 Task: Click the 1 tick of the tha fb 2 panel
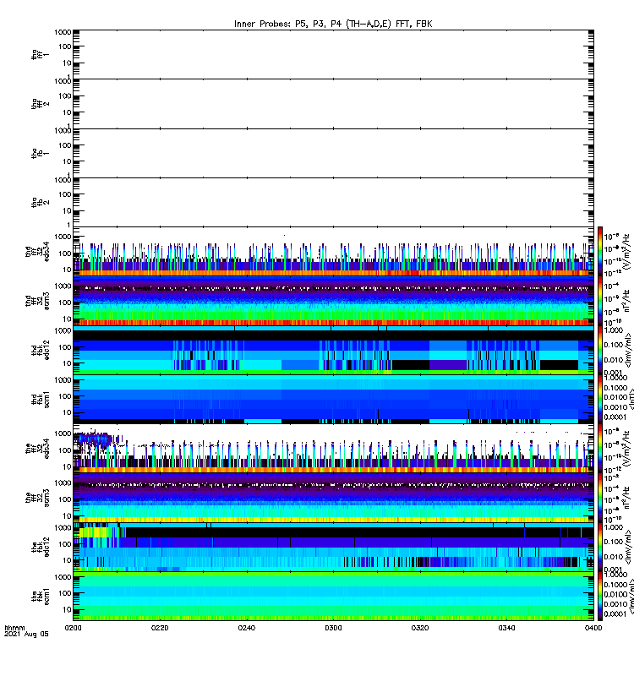(68, 225)
